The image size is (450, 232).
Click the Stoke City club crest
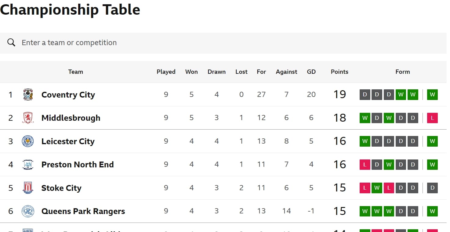pyautogui.click(x=28, y=188)
